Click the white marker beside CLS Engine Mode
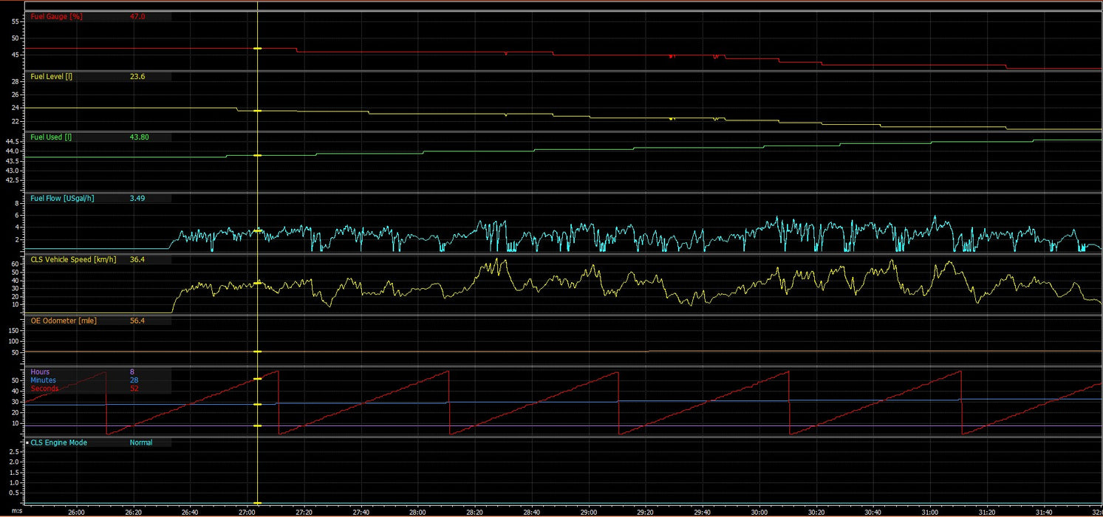This screenshot has height=517, width=1103. pyautogui.click(x=27, y=443)
